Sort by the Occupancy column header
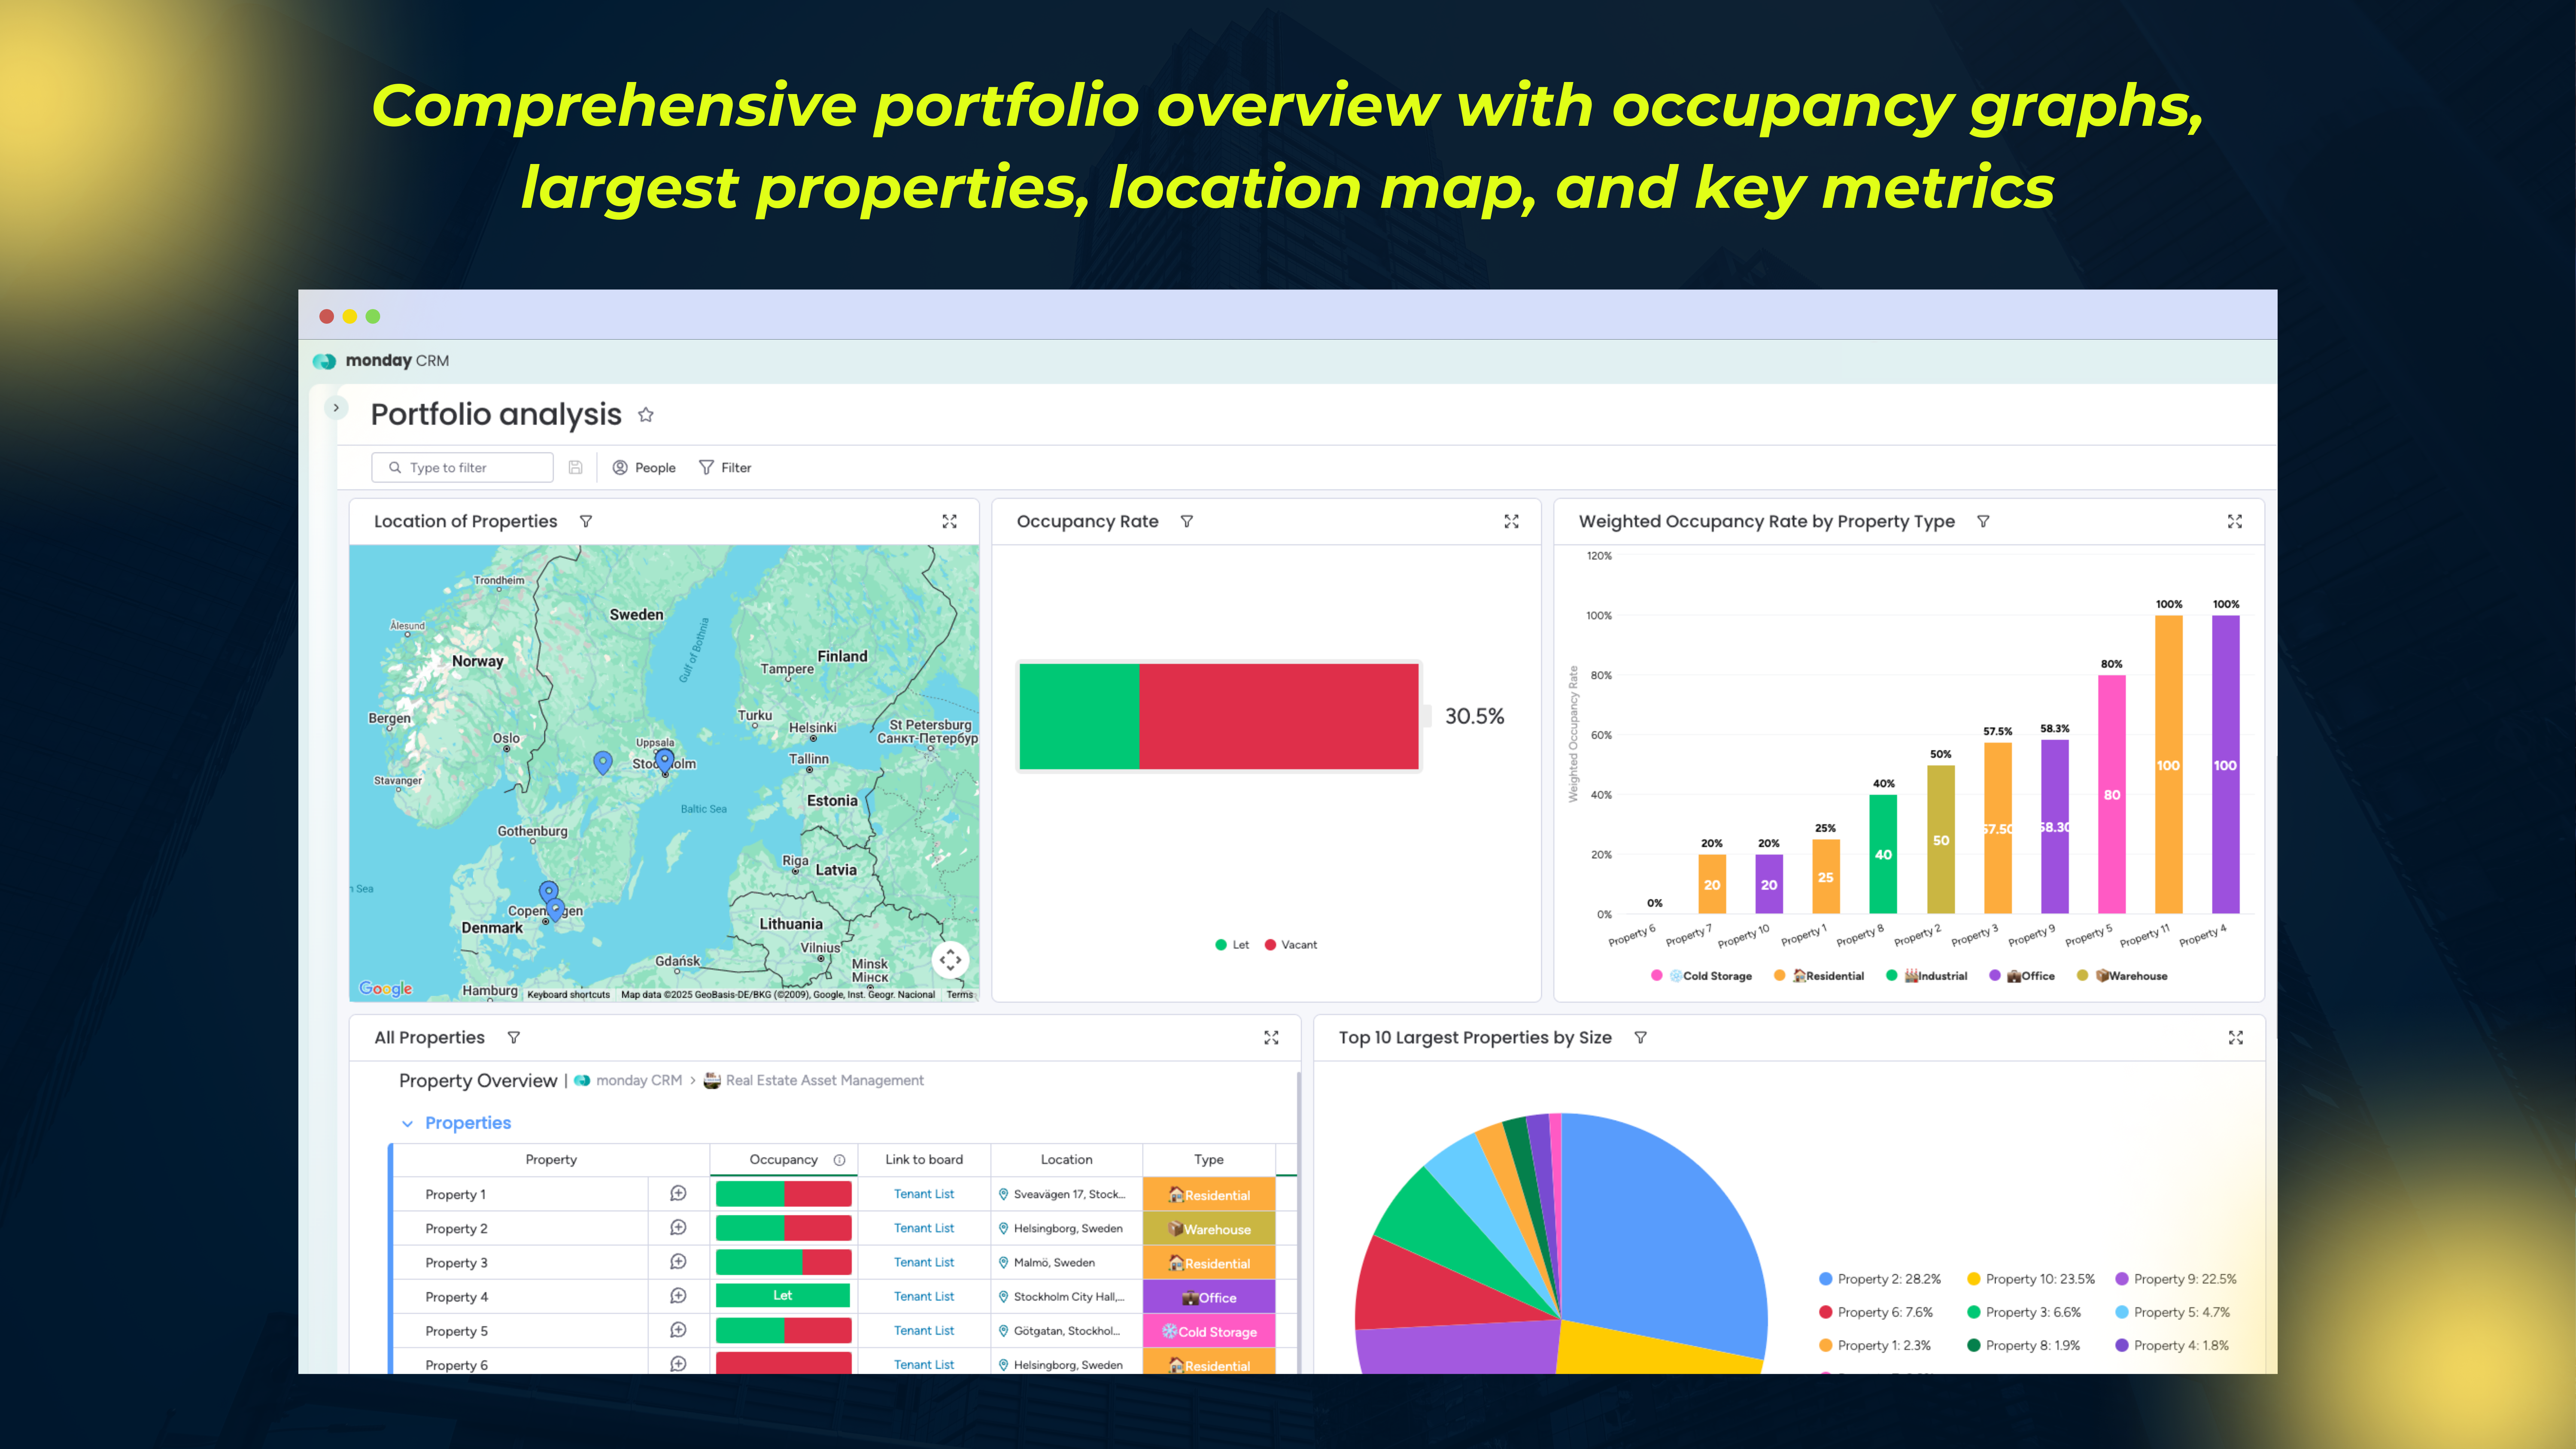Image resolution: width=2576 pixels, height=1449 pixels. point(783,1159)
